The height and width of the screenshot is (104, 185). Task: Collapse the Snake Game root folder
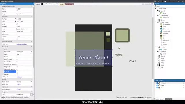tap(156, 9)
